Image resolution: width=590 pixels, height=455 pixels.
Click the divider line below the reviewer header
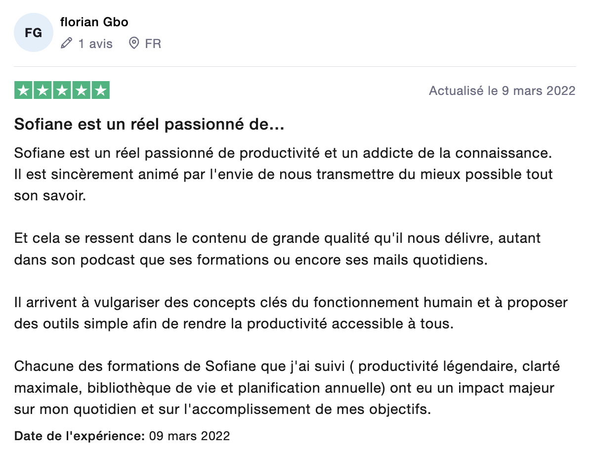click(295, 66)
